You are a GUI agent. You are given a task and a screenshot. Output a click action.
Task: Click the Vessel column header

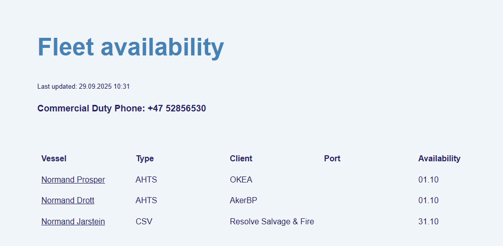[x=54, y=158]
